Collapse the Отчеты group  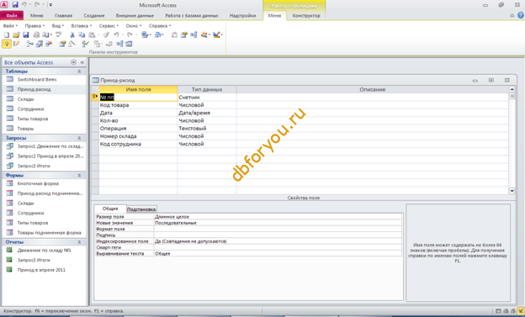click(79, 242)
